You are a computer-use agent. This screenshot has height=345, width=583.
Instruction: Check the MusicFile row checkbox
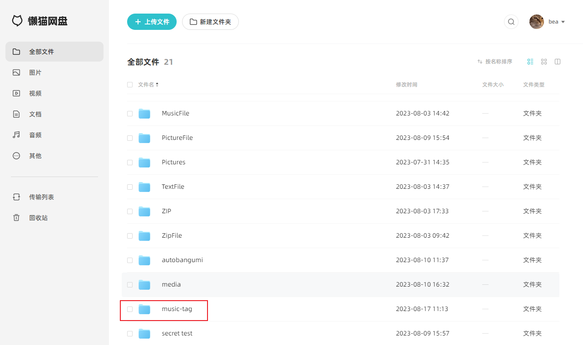[x=130, y=114]
